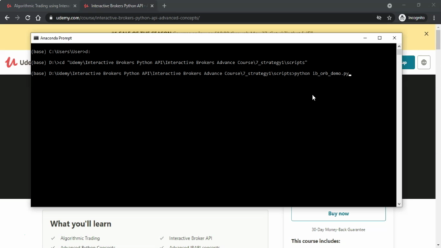441x248 pixels.
Task: Click 'This course includes:' text
Action: click(x=316, y=241)
